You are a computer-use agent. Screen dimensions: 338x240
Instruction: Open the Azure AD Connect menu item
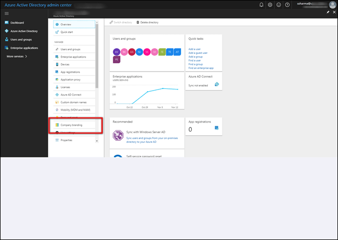pos(74,95)
